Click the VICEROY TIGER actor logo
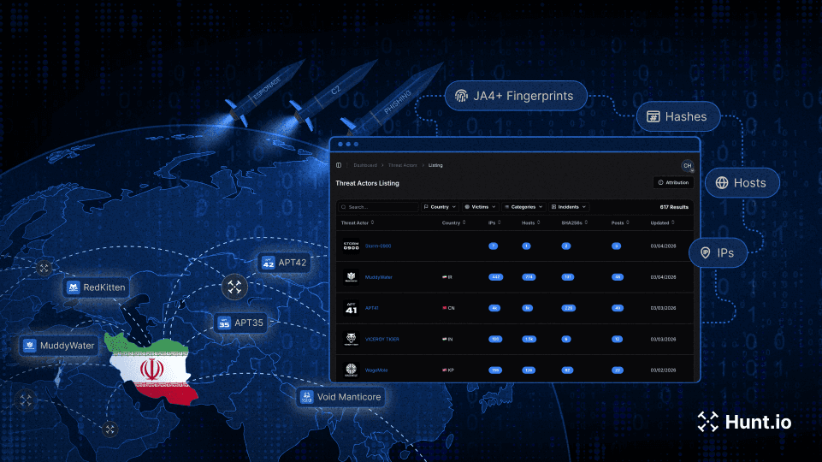The height and width of the screenshot is (462, 822). (x=351, y=340)
